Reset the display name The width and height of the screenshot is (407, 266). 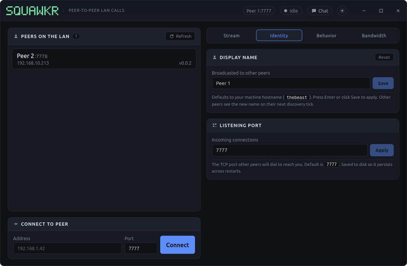(x=384, y=57)
